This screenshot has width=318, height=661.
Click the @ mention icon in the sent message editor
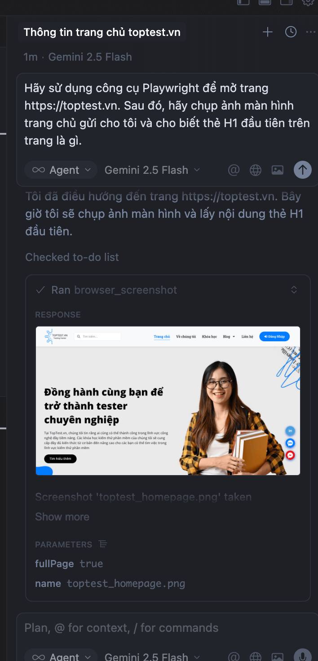coord(234,170)
